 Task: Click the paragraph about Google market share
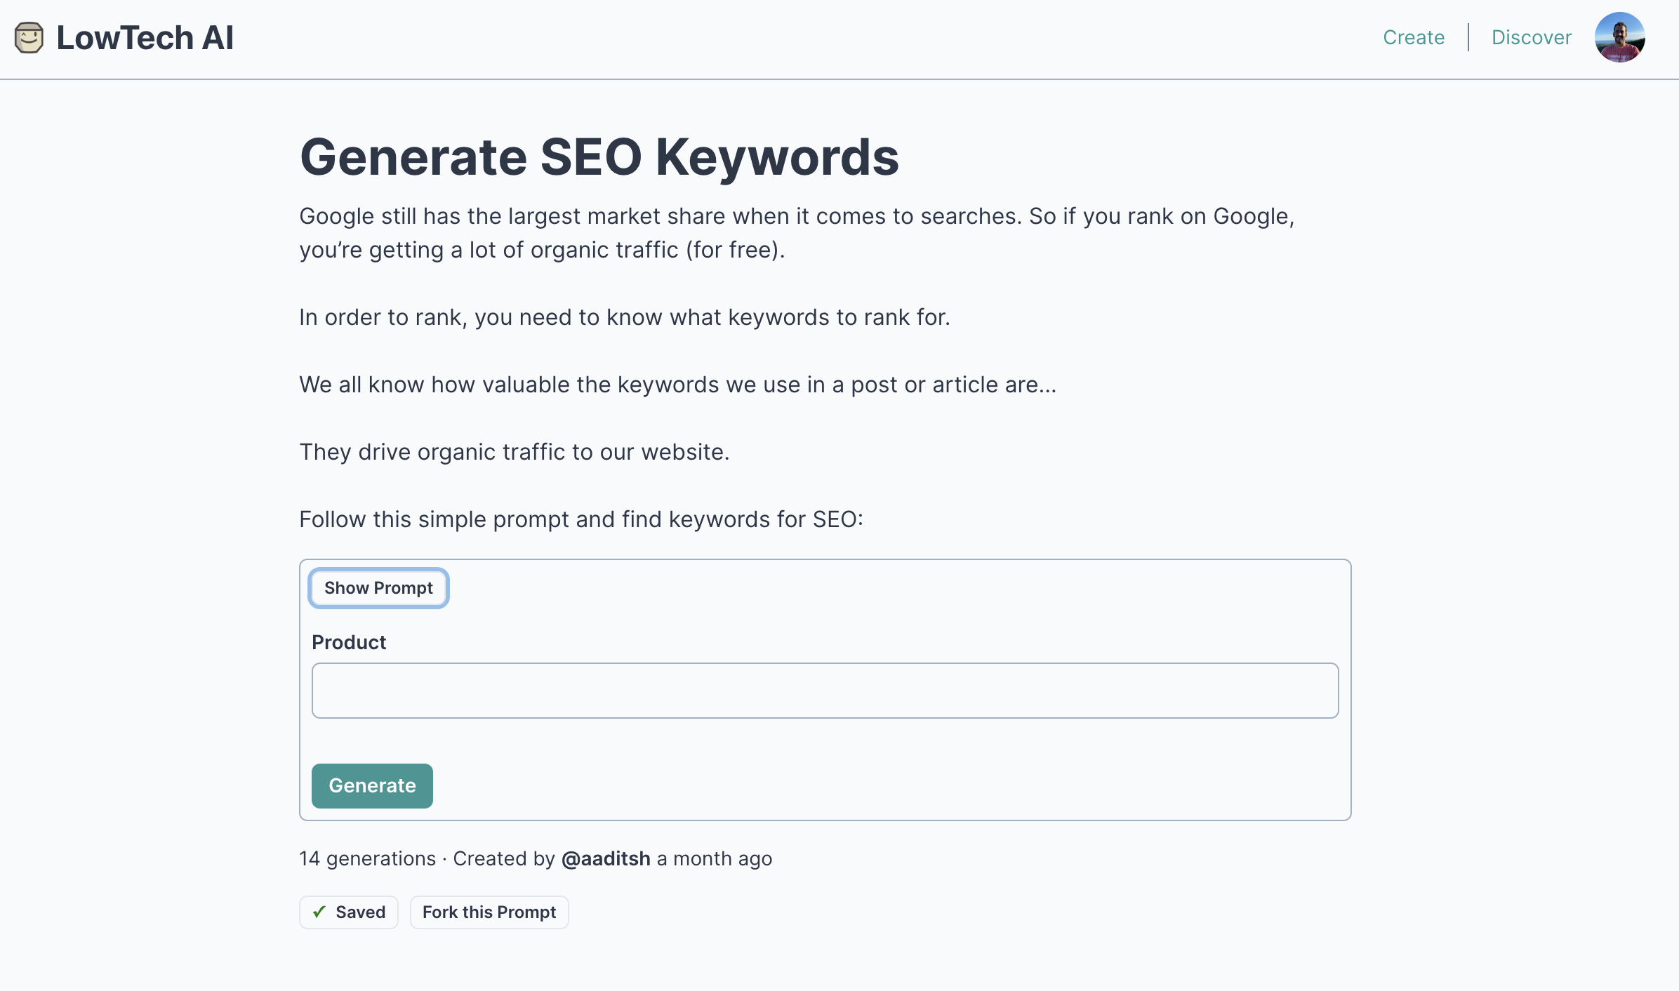click(797, 233)
